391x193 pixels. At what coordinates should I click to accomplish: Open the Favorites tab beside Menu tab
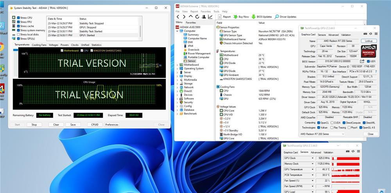[x=191, y=23]
